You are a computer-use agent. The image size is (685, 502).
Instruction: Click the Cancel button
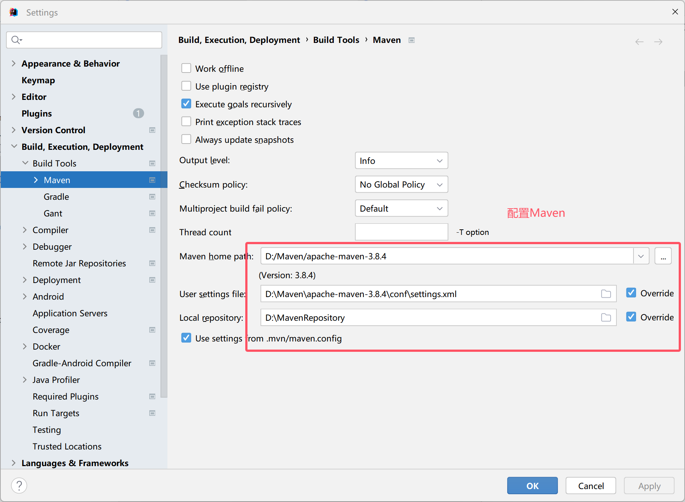coord(591,486)
